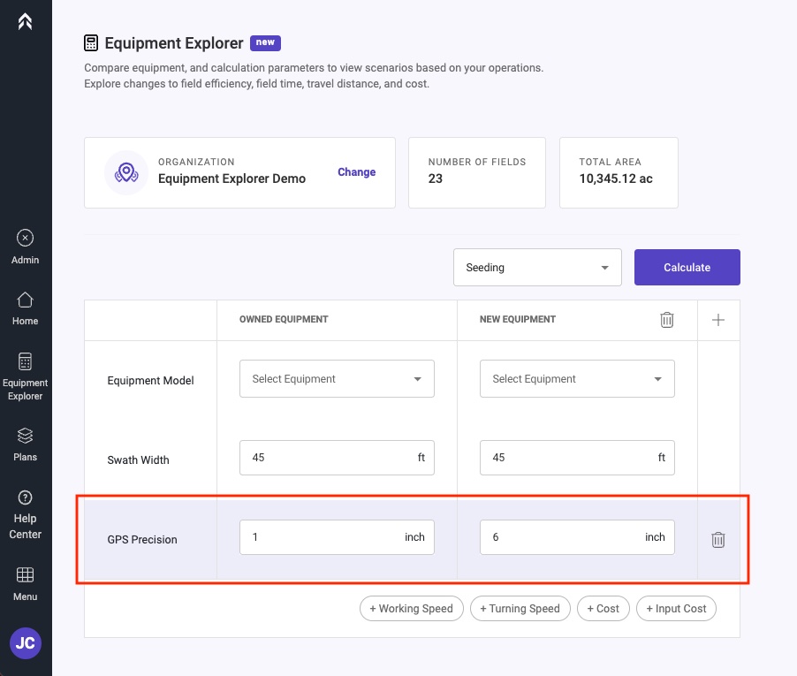Click the Change organization link
The width and height of the screenshot is (797, 676).
[x=357, y=172]
